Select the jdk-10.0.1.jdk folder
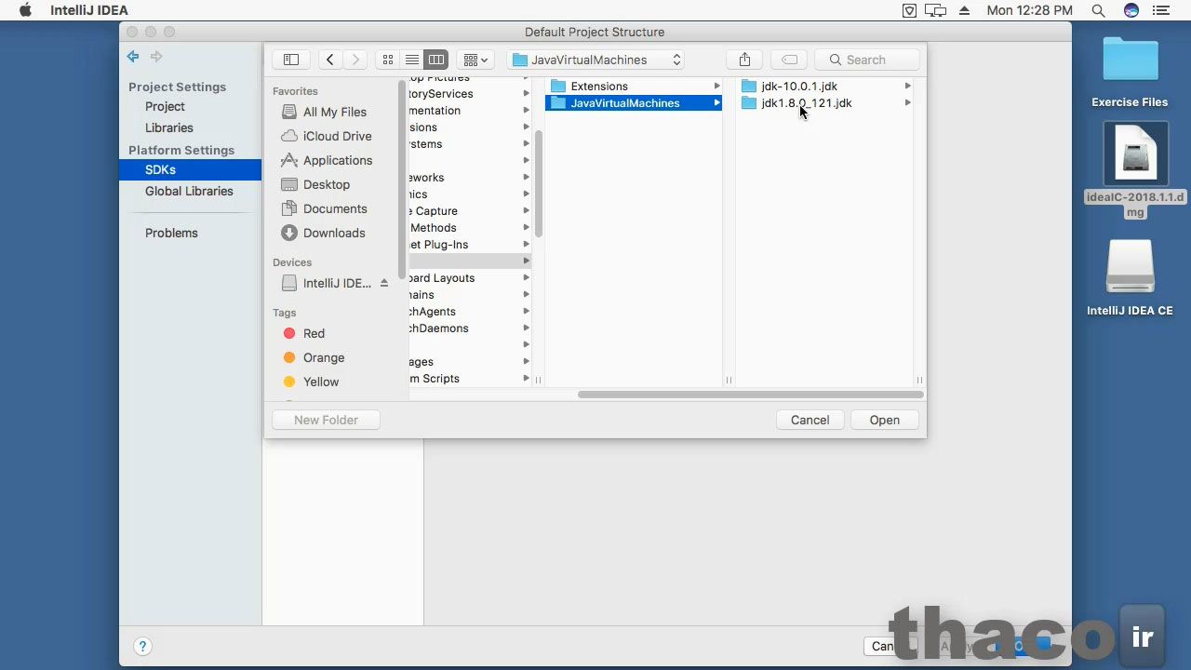 pyautogui.click(x=824, y=87)
